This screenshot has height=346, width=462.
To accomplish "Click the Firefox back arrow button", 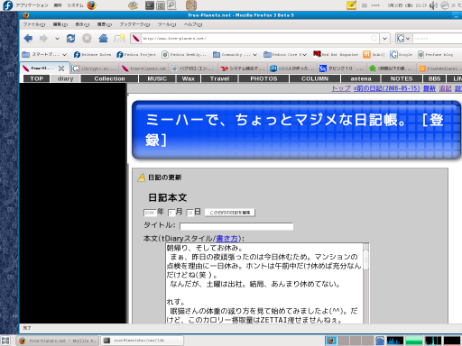I will tap(28, 38).
